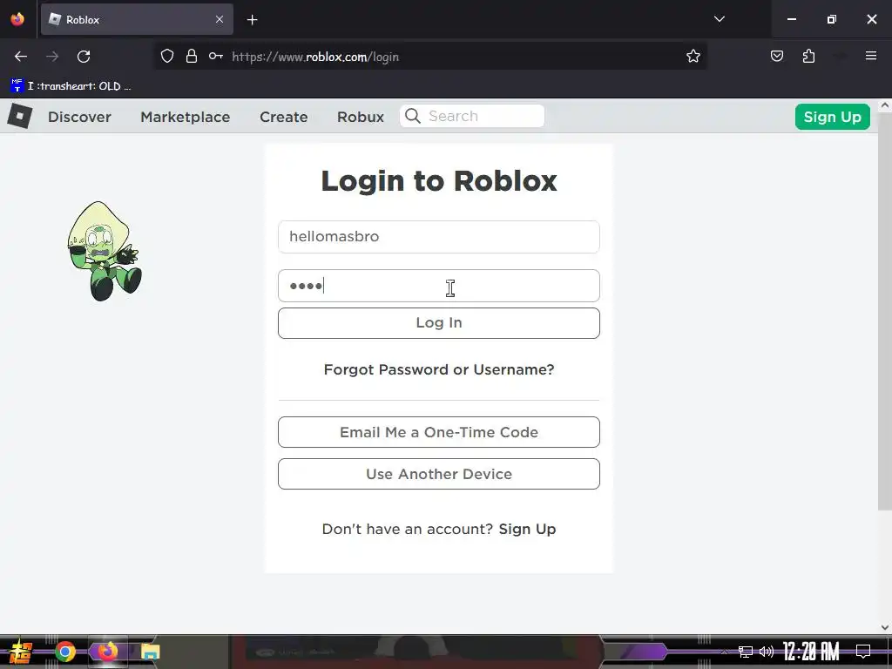892x669 pixels.
Task: Open Forgot Password or Username link
Action: click(x=439, y=369)
